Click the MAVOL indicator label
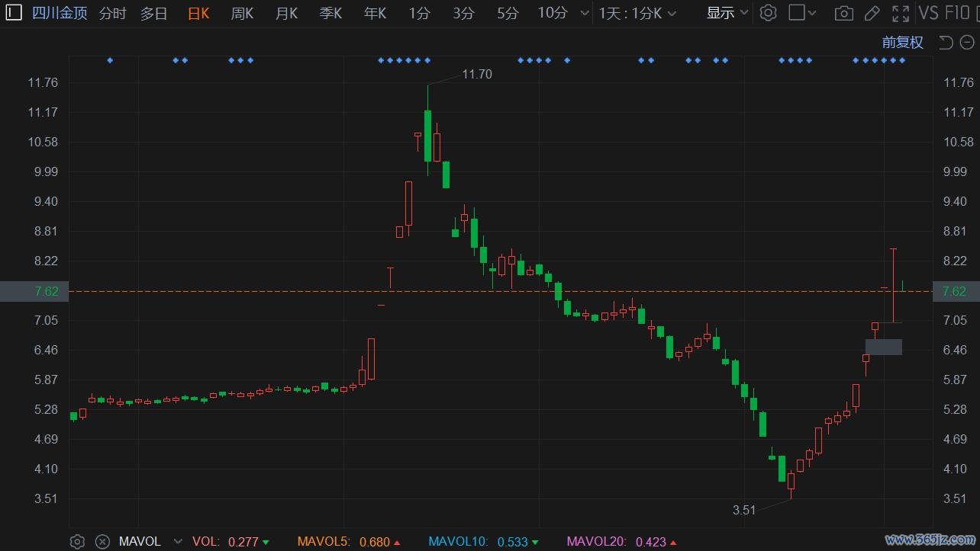This screenshot has height=551, width=980. click(140, 542)
